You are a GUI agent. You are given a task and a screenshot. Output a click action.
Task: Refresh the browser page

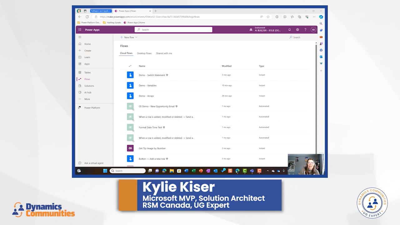click(87, 17)
